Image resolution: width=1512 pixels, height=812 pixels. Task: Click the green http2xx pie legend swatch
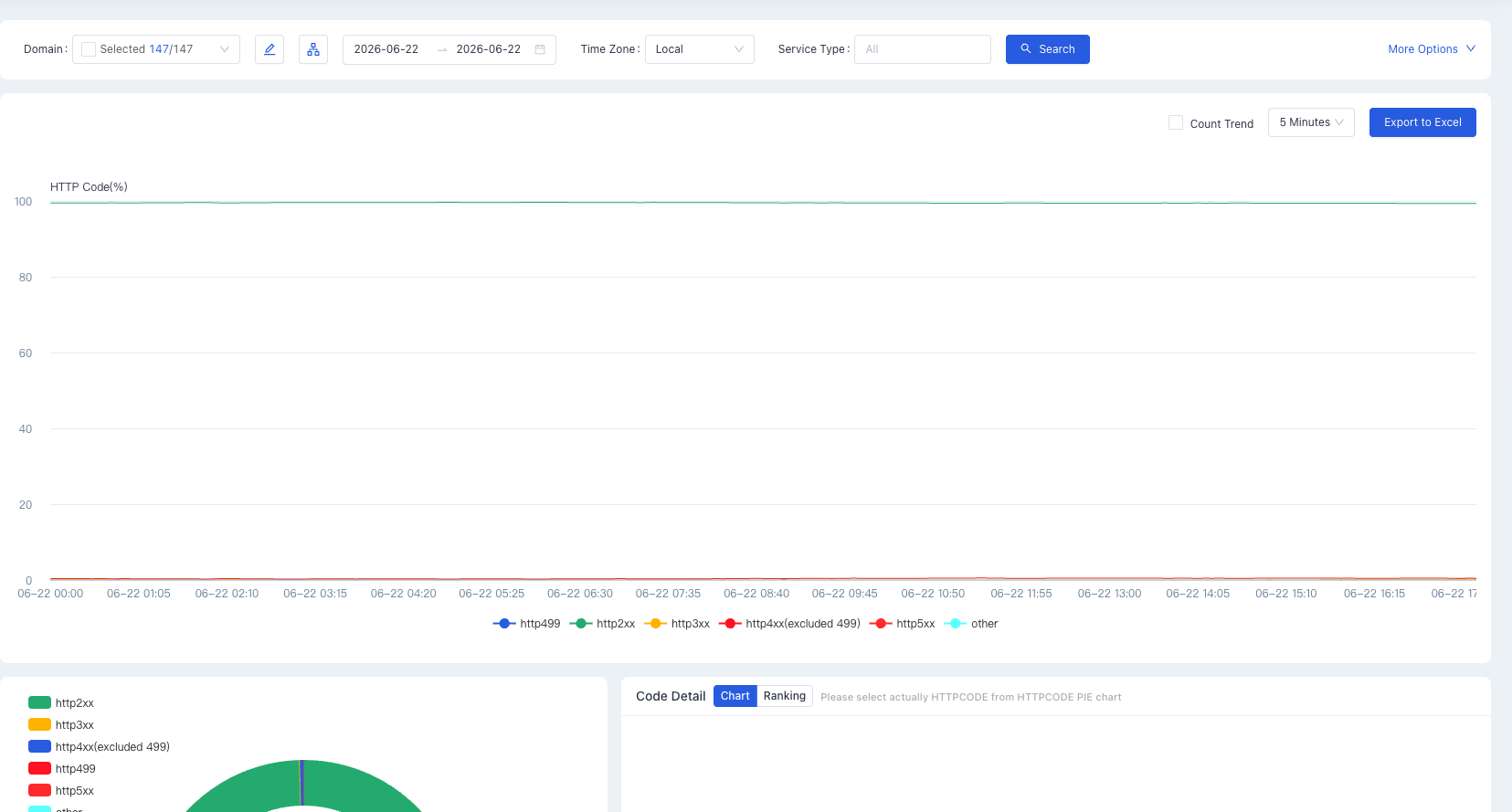click(39, 702)
